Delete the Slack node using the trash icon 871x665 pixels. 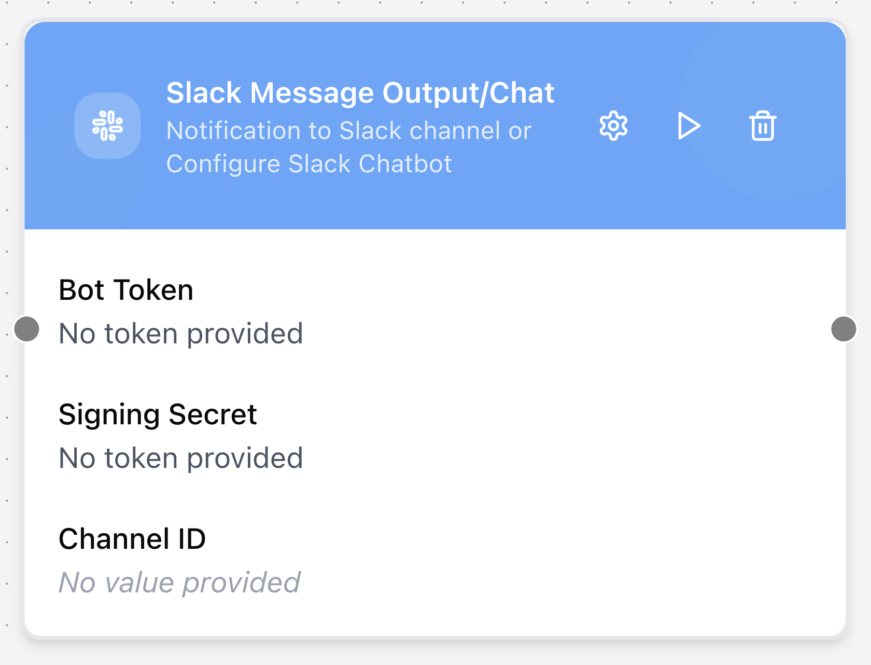click(x=762, y=126)
